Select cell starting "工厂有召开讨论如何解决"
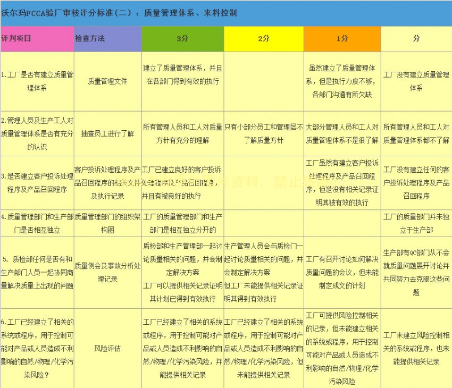The width and height of the screenshot is (452, 388). click(x=342, y=273)
